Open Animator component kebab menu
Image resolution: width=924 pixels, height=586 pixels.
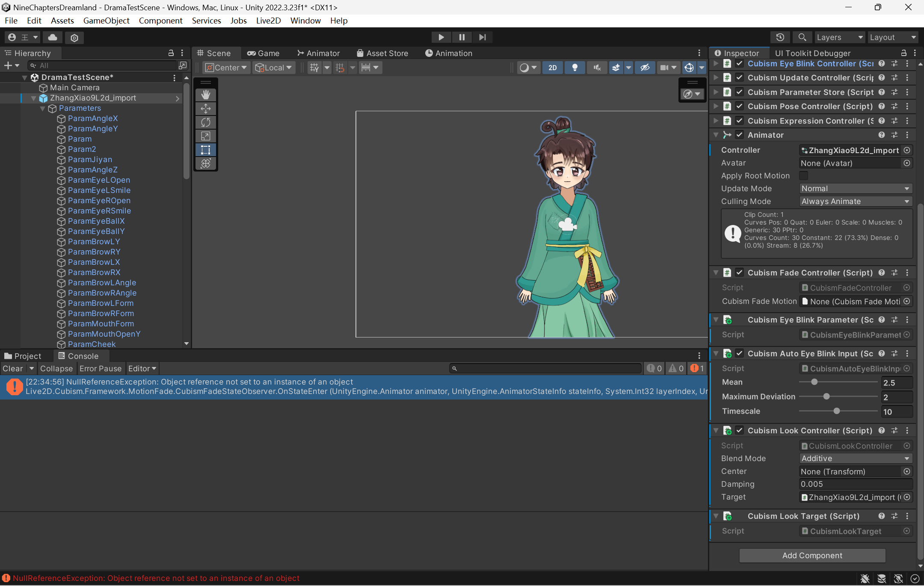907,135
